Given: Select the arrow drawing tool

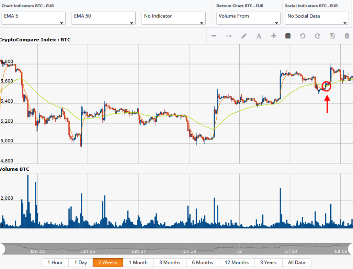Looking at the screenshot, I should (x=229, y=36).
